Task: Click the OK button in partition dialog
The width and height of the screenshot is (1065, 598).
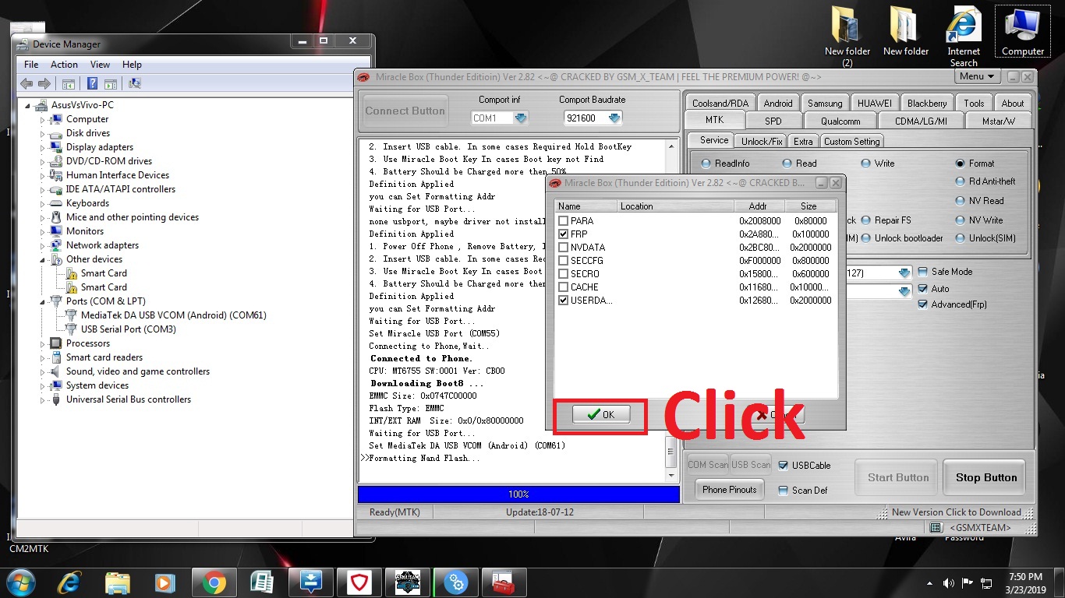Action: click(600, 415)
